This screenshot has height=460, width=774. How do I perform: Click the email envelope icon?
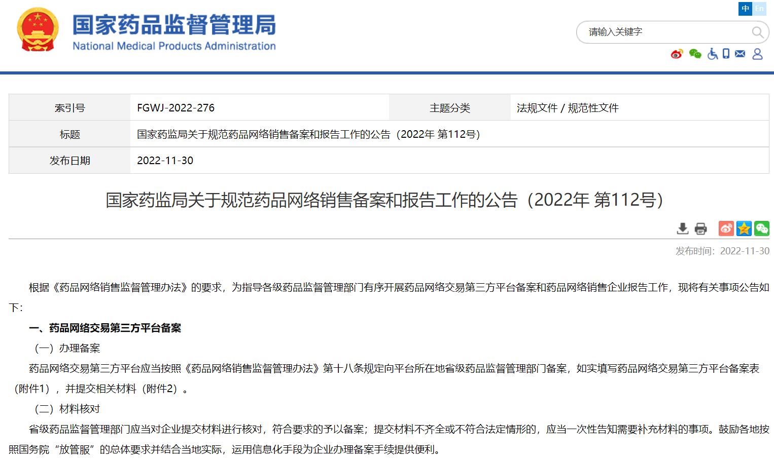740,54
